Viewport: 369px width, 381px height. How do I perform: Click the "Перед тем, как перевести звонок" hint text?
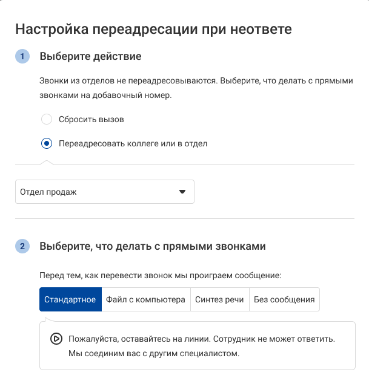click(x=160, y=276)
